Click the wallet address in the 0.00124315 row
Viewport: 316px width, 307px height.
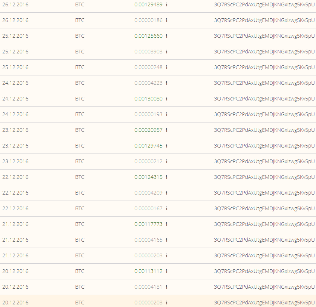click(264, 177)
